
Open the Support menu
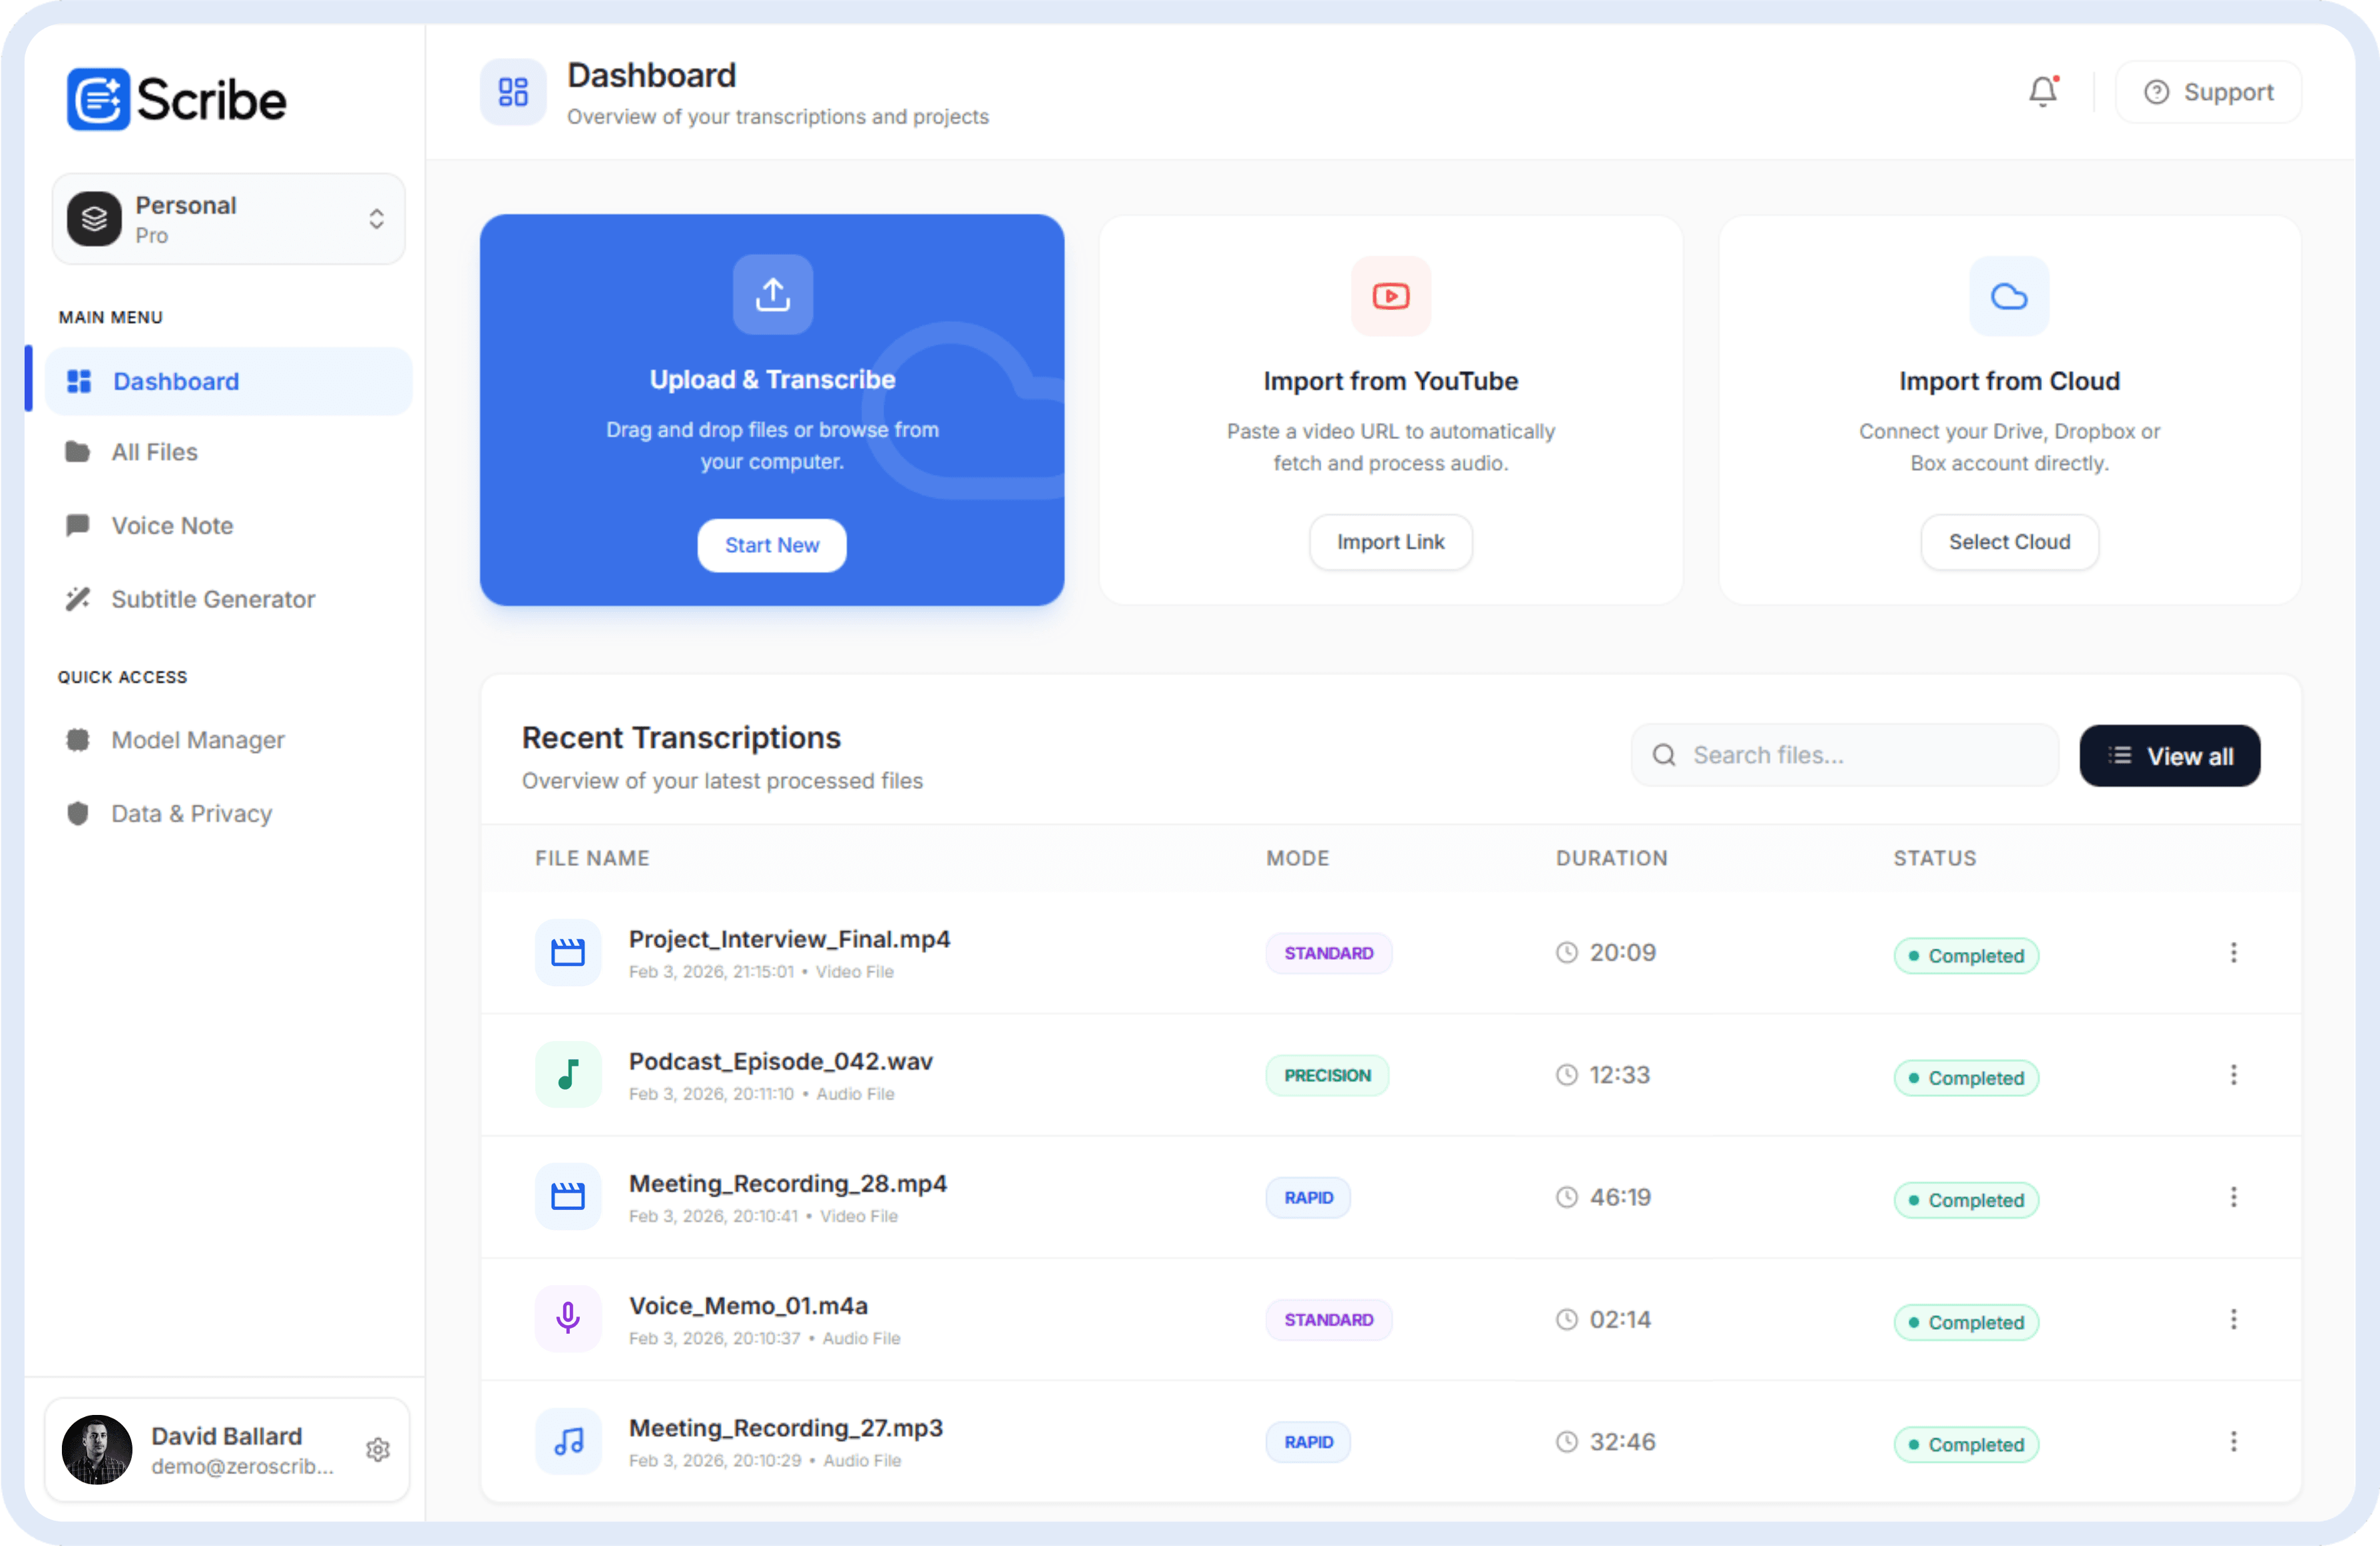[x=2209, y=91]
